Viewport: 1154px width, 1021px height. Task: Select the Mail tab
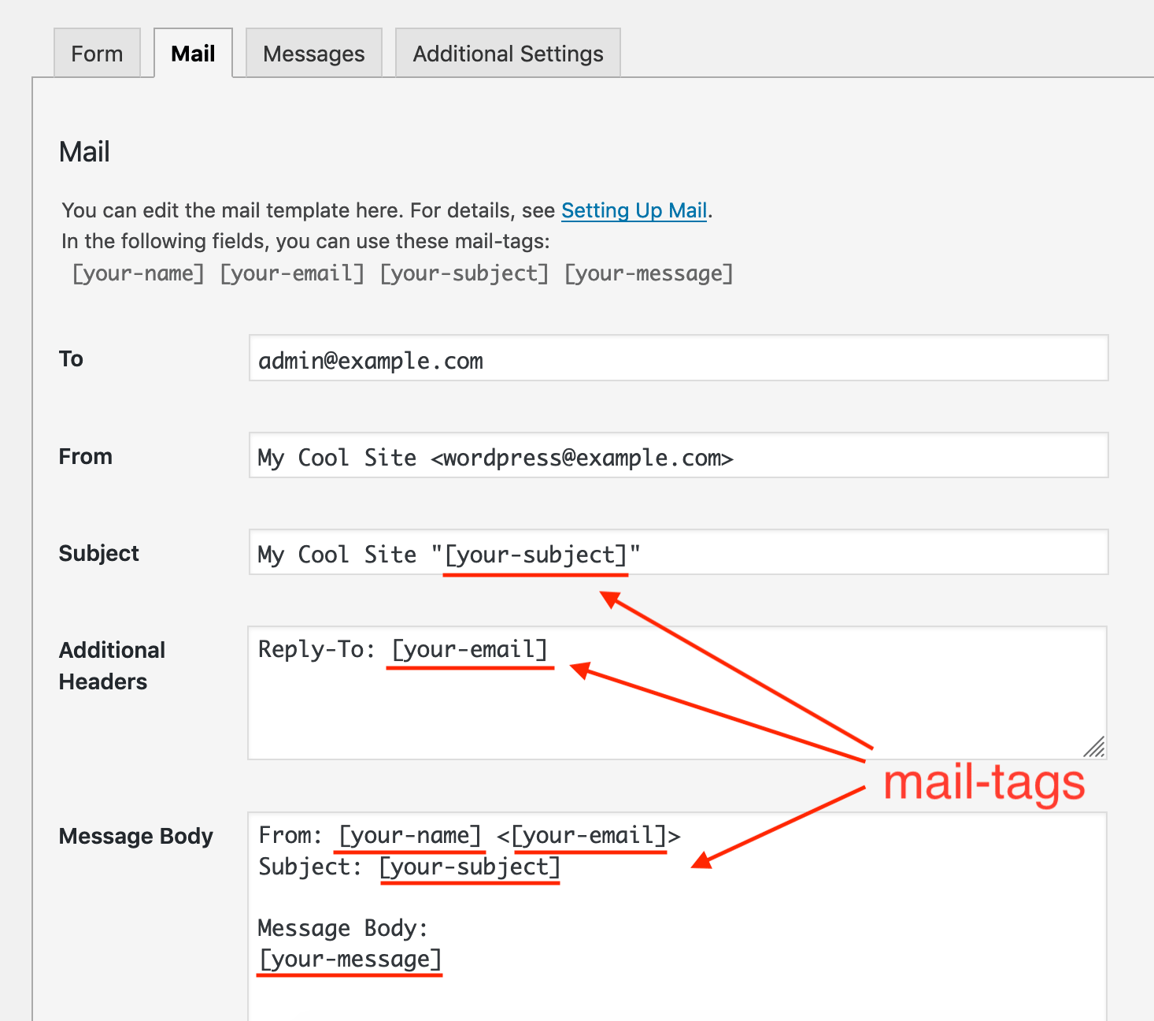click(193, 54)
